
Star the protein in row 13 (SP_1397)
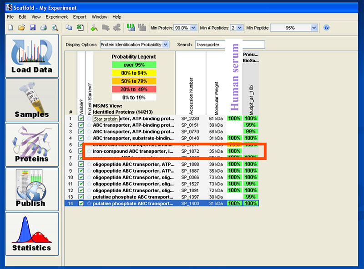(89, 197)
